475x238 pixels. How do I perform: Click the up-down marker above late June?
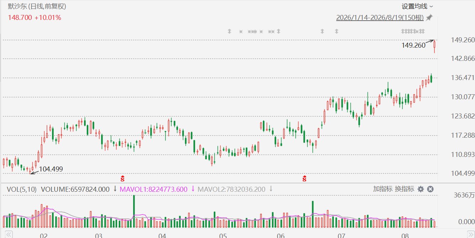(x=336, y=31)
